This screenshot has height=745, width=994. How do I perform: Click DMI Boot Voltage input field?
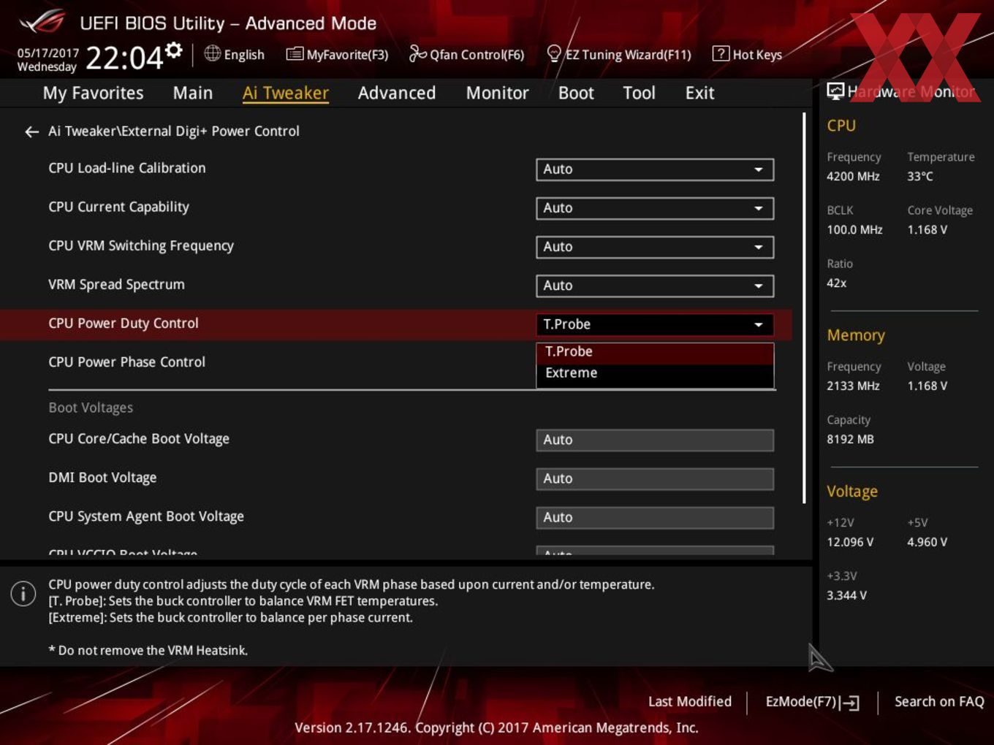point(655,478)
